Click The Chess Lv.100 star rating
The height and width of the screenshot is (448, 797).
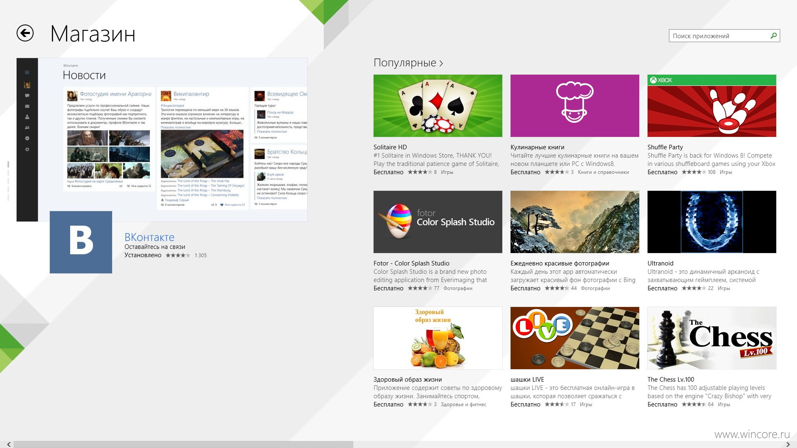(x=694, y=404)
